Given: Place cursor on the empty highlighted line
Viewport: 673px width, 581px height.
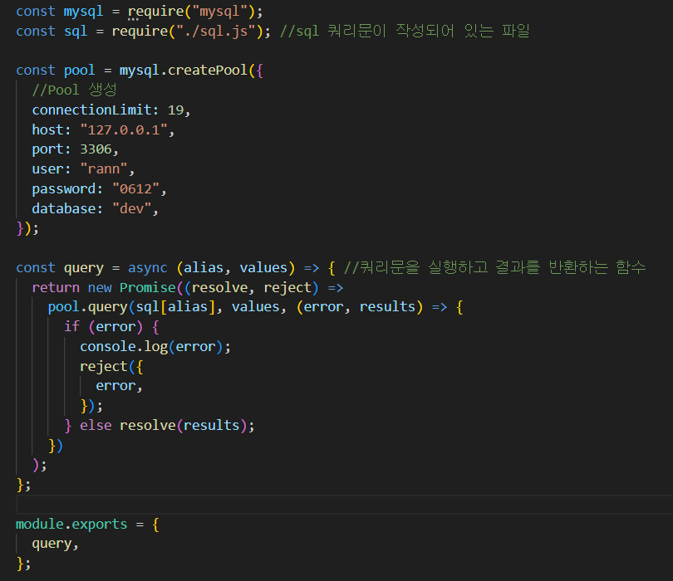Looking at the screenshot, I should [x=344, y=505].
